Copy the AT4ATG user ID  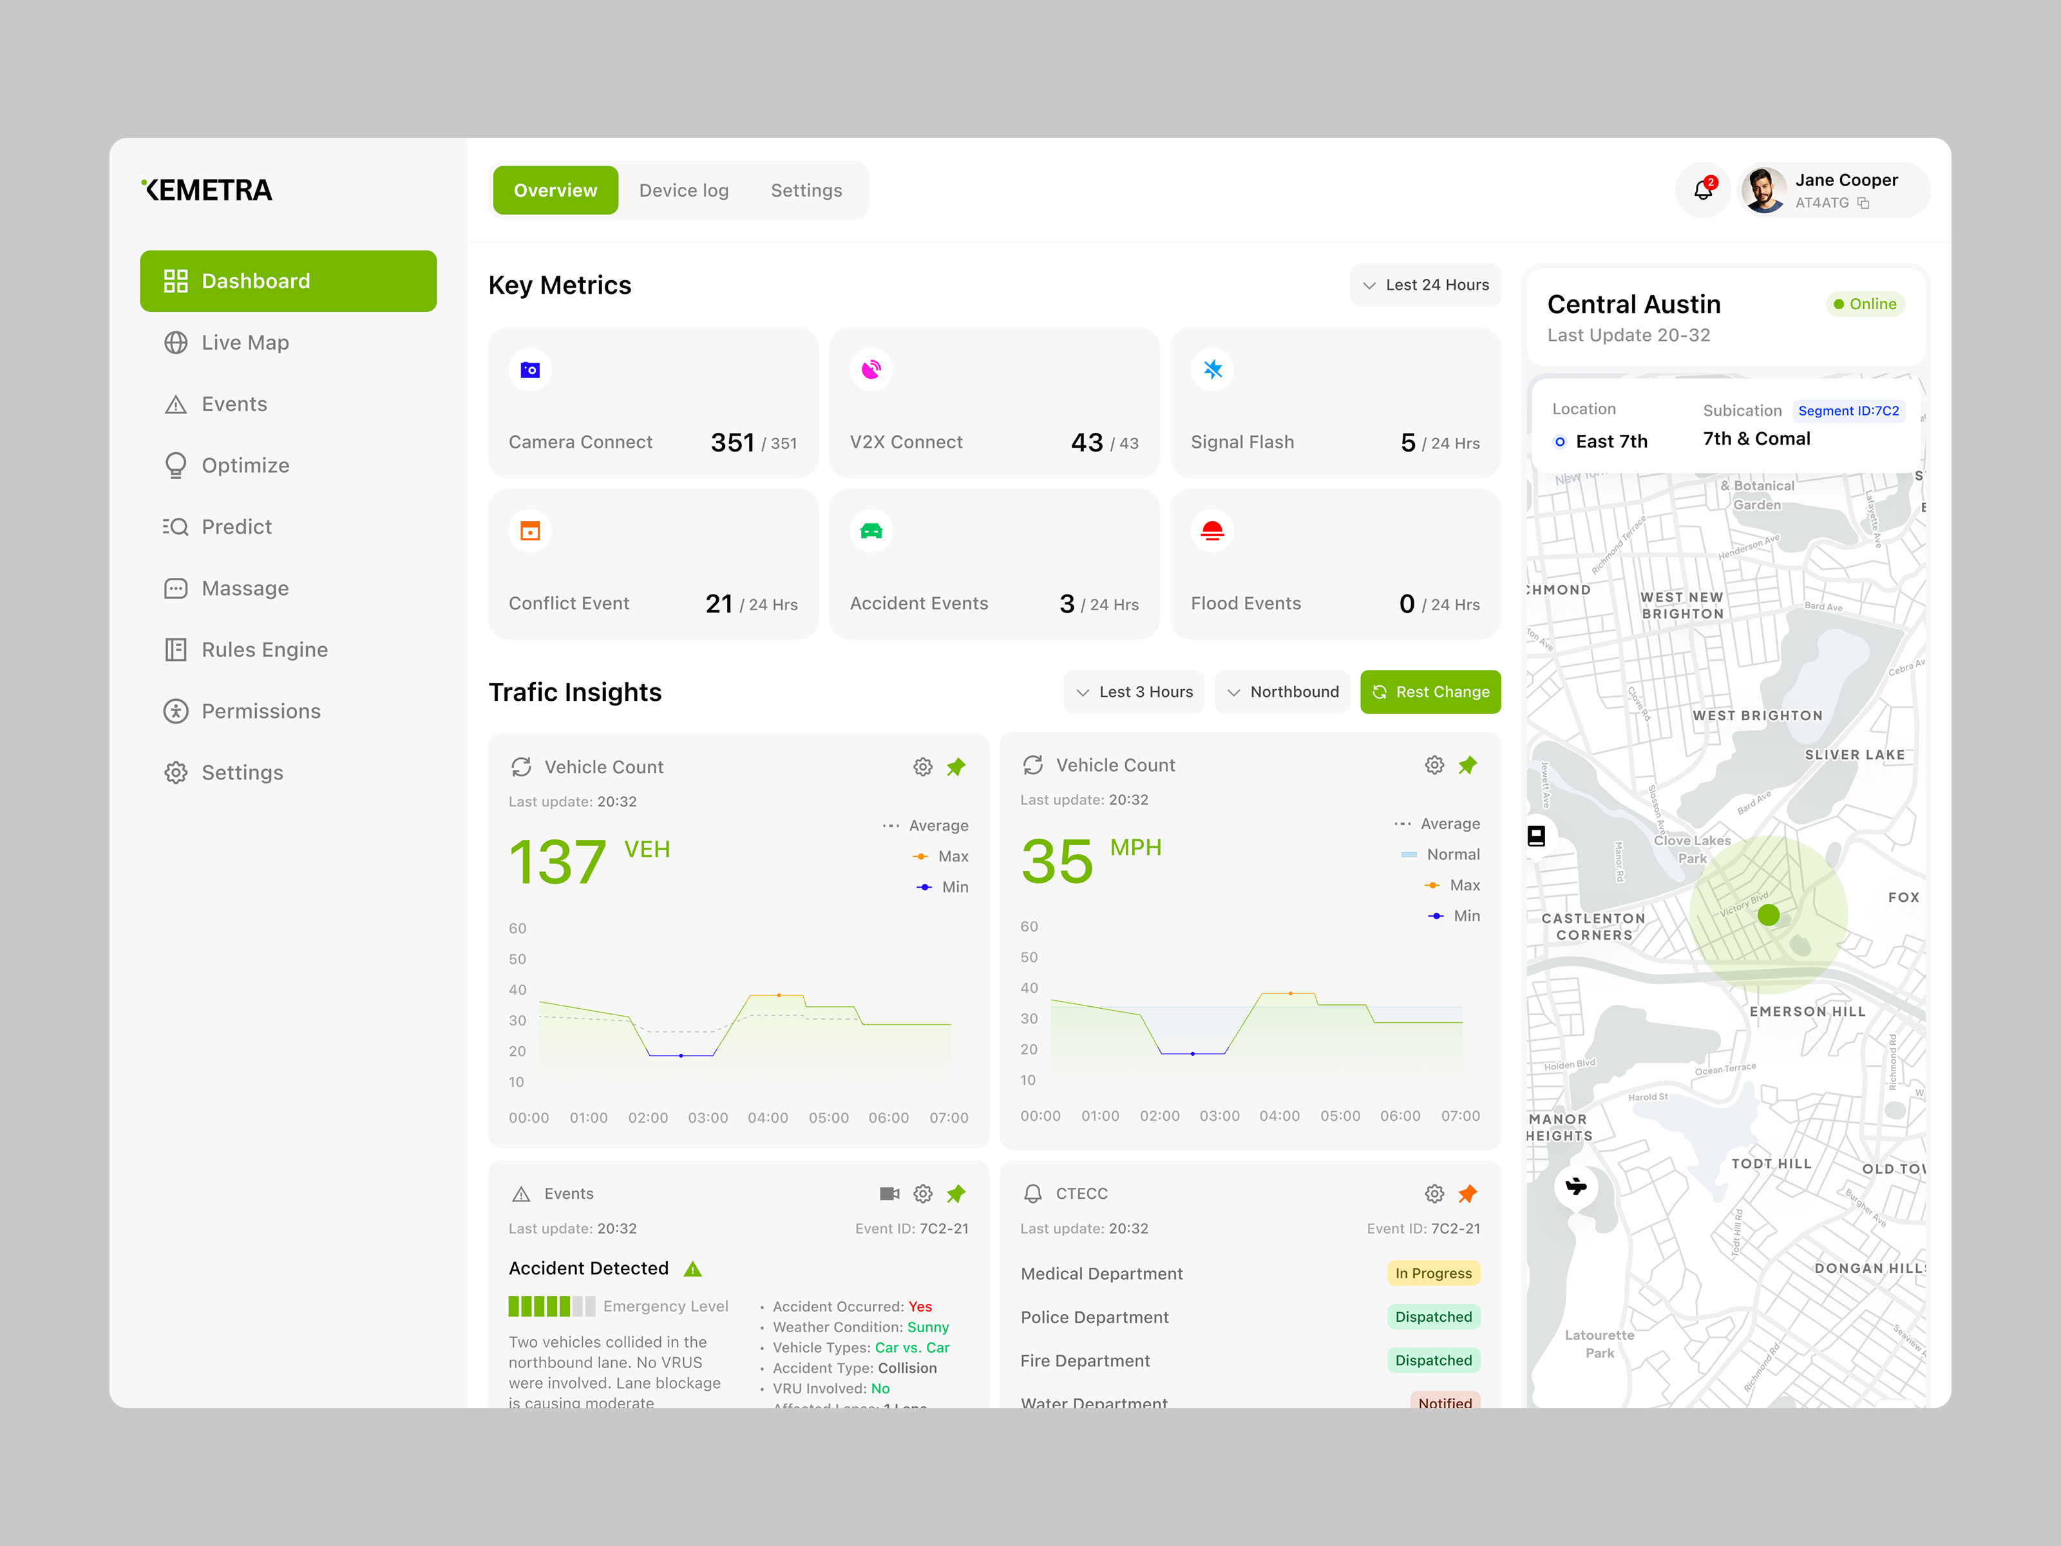tap(1863, 203)
